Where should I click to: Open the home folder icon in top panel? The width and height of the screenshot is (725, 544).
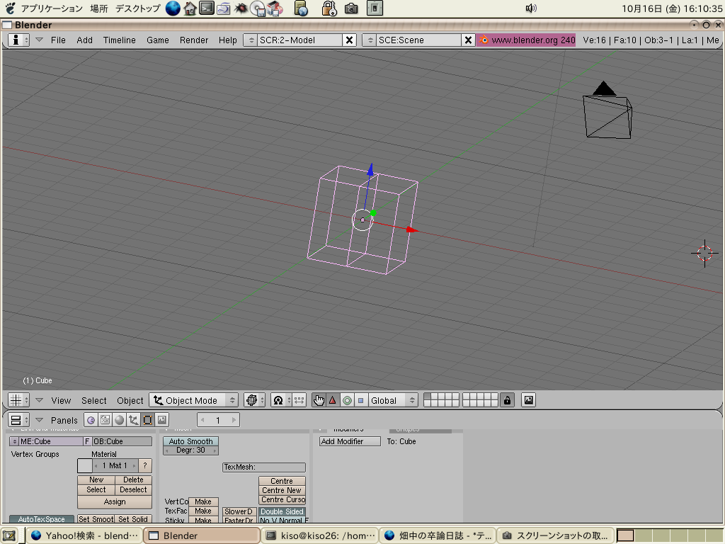190,8
